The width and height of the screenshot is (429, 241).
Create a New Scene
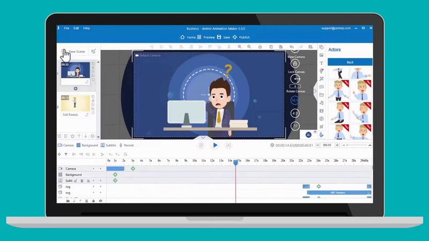pyautogui.click(x=73, y=51)
